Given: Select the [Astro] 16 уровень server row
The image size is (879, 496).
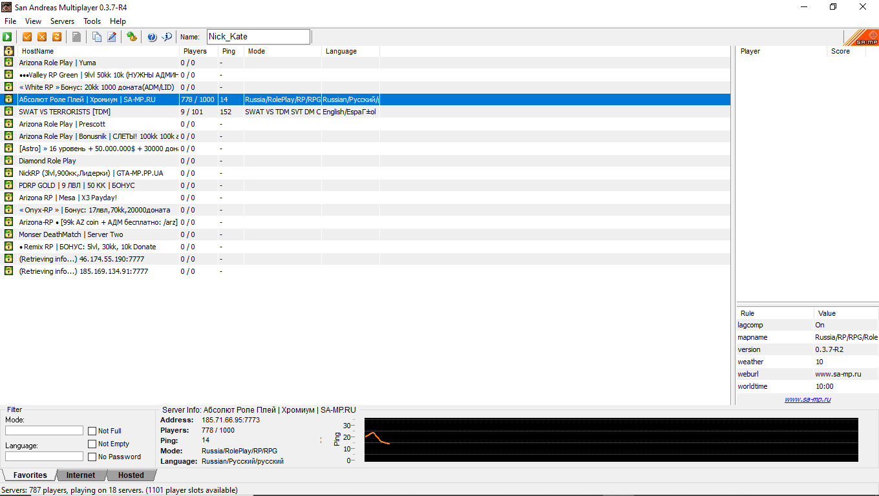Looking at the screenshot, I should click(x=366, y=149).
